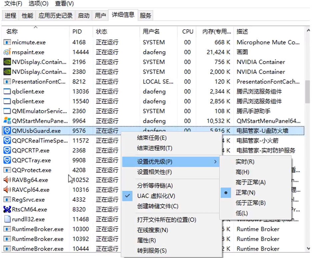
Task: Choose 在线搜索(N) from context menu
Action: point(153,230)
